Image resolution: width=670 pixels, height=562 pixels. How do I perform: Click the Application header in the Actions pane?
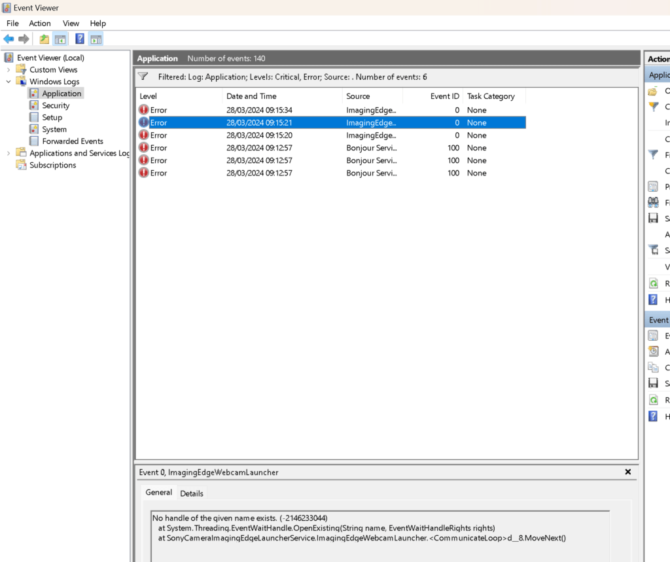click(657, 75)
